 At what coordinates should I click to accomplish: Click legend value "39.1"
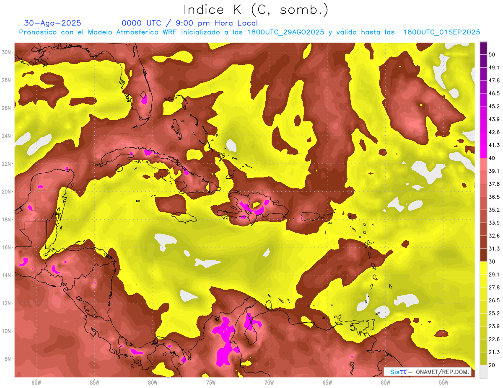tap(494, 171)
